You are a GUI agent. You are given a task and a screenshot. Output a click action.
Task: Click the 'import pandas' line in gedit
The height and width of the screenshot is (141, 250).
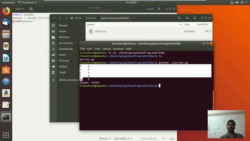(x=23, y=14)
